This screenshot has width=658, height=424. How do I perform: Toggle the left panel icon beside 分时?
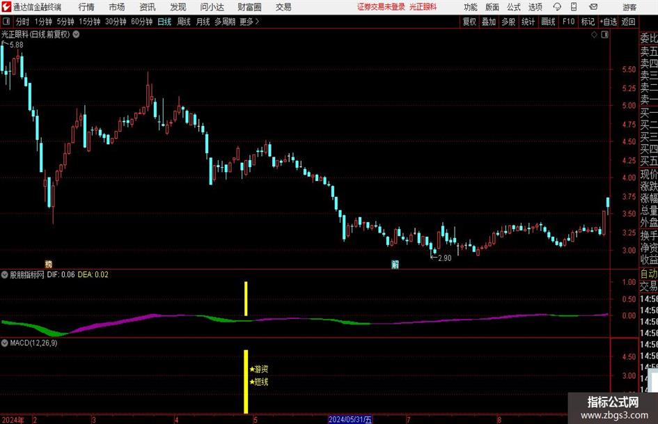(6, 22)
